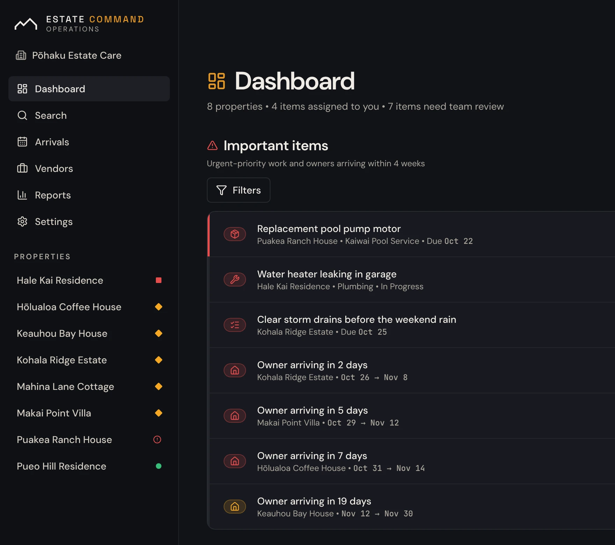Click the Search magnifier icon
The image size is (615, 545).
pyautogui.click(x=22, y=115)
